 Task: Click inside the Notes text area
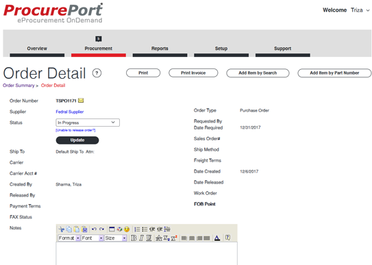[147, 253]
